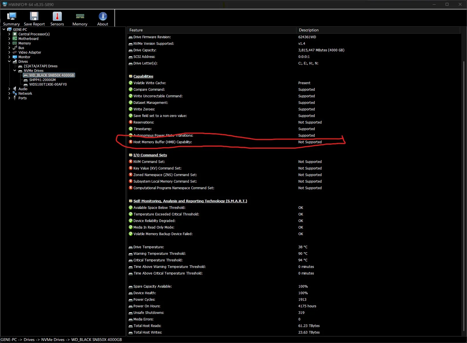Select the Drive Firmware Revision row
This screenshot has width=467, height=343.
pos(294,37)
